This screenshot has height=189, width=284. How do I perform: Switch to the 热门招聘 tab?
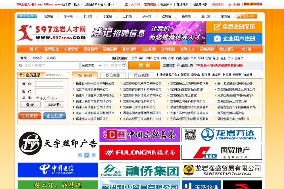tap(85, 75)
